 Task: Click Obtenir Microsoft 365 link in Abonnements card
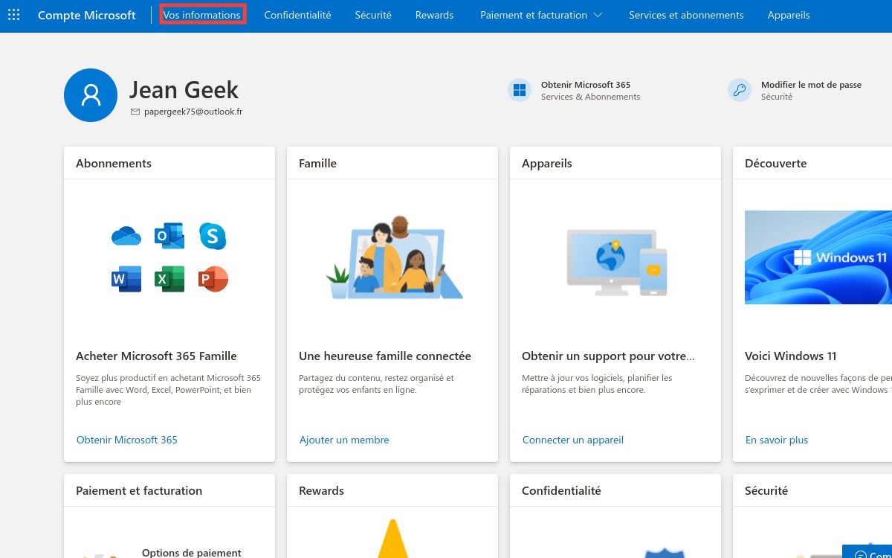pos(127,440)
